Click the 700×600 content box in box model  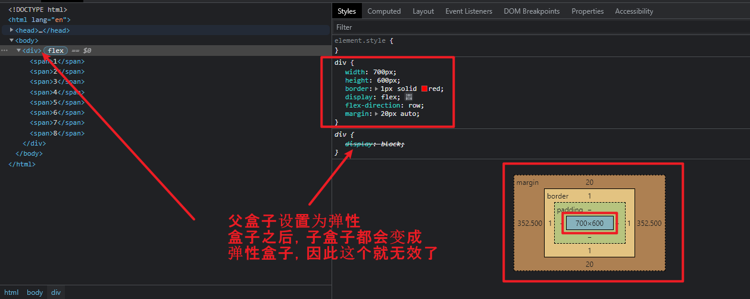(x=589, y=223)
